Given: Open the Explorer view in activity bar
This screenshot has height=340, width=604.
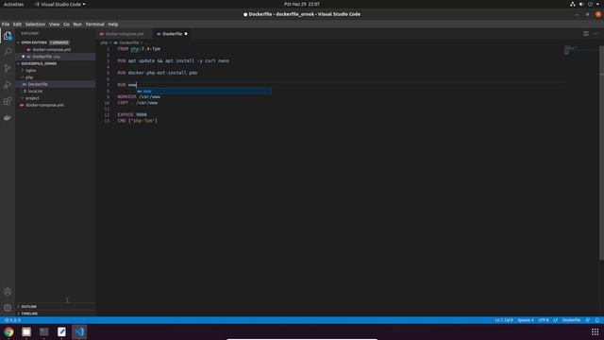Looking at the screenshot, I should click(8, 36).
